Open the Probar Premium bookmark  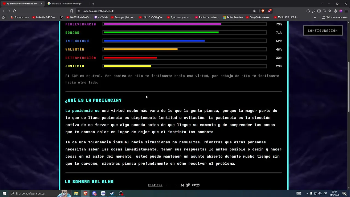(233, 17)
